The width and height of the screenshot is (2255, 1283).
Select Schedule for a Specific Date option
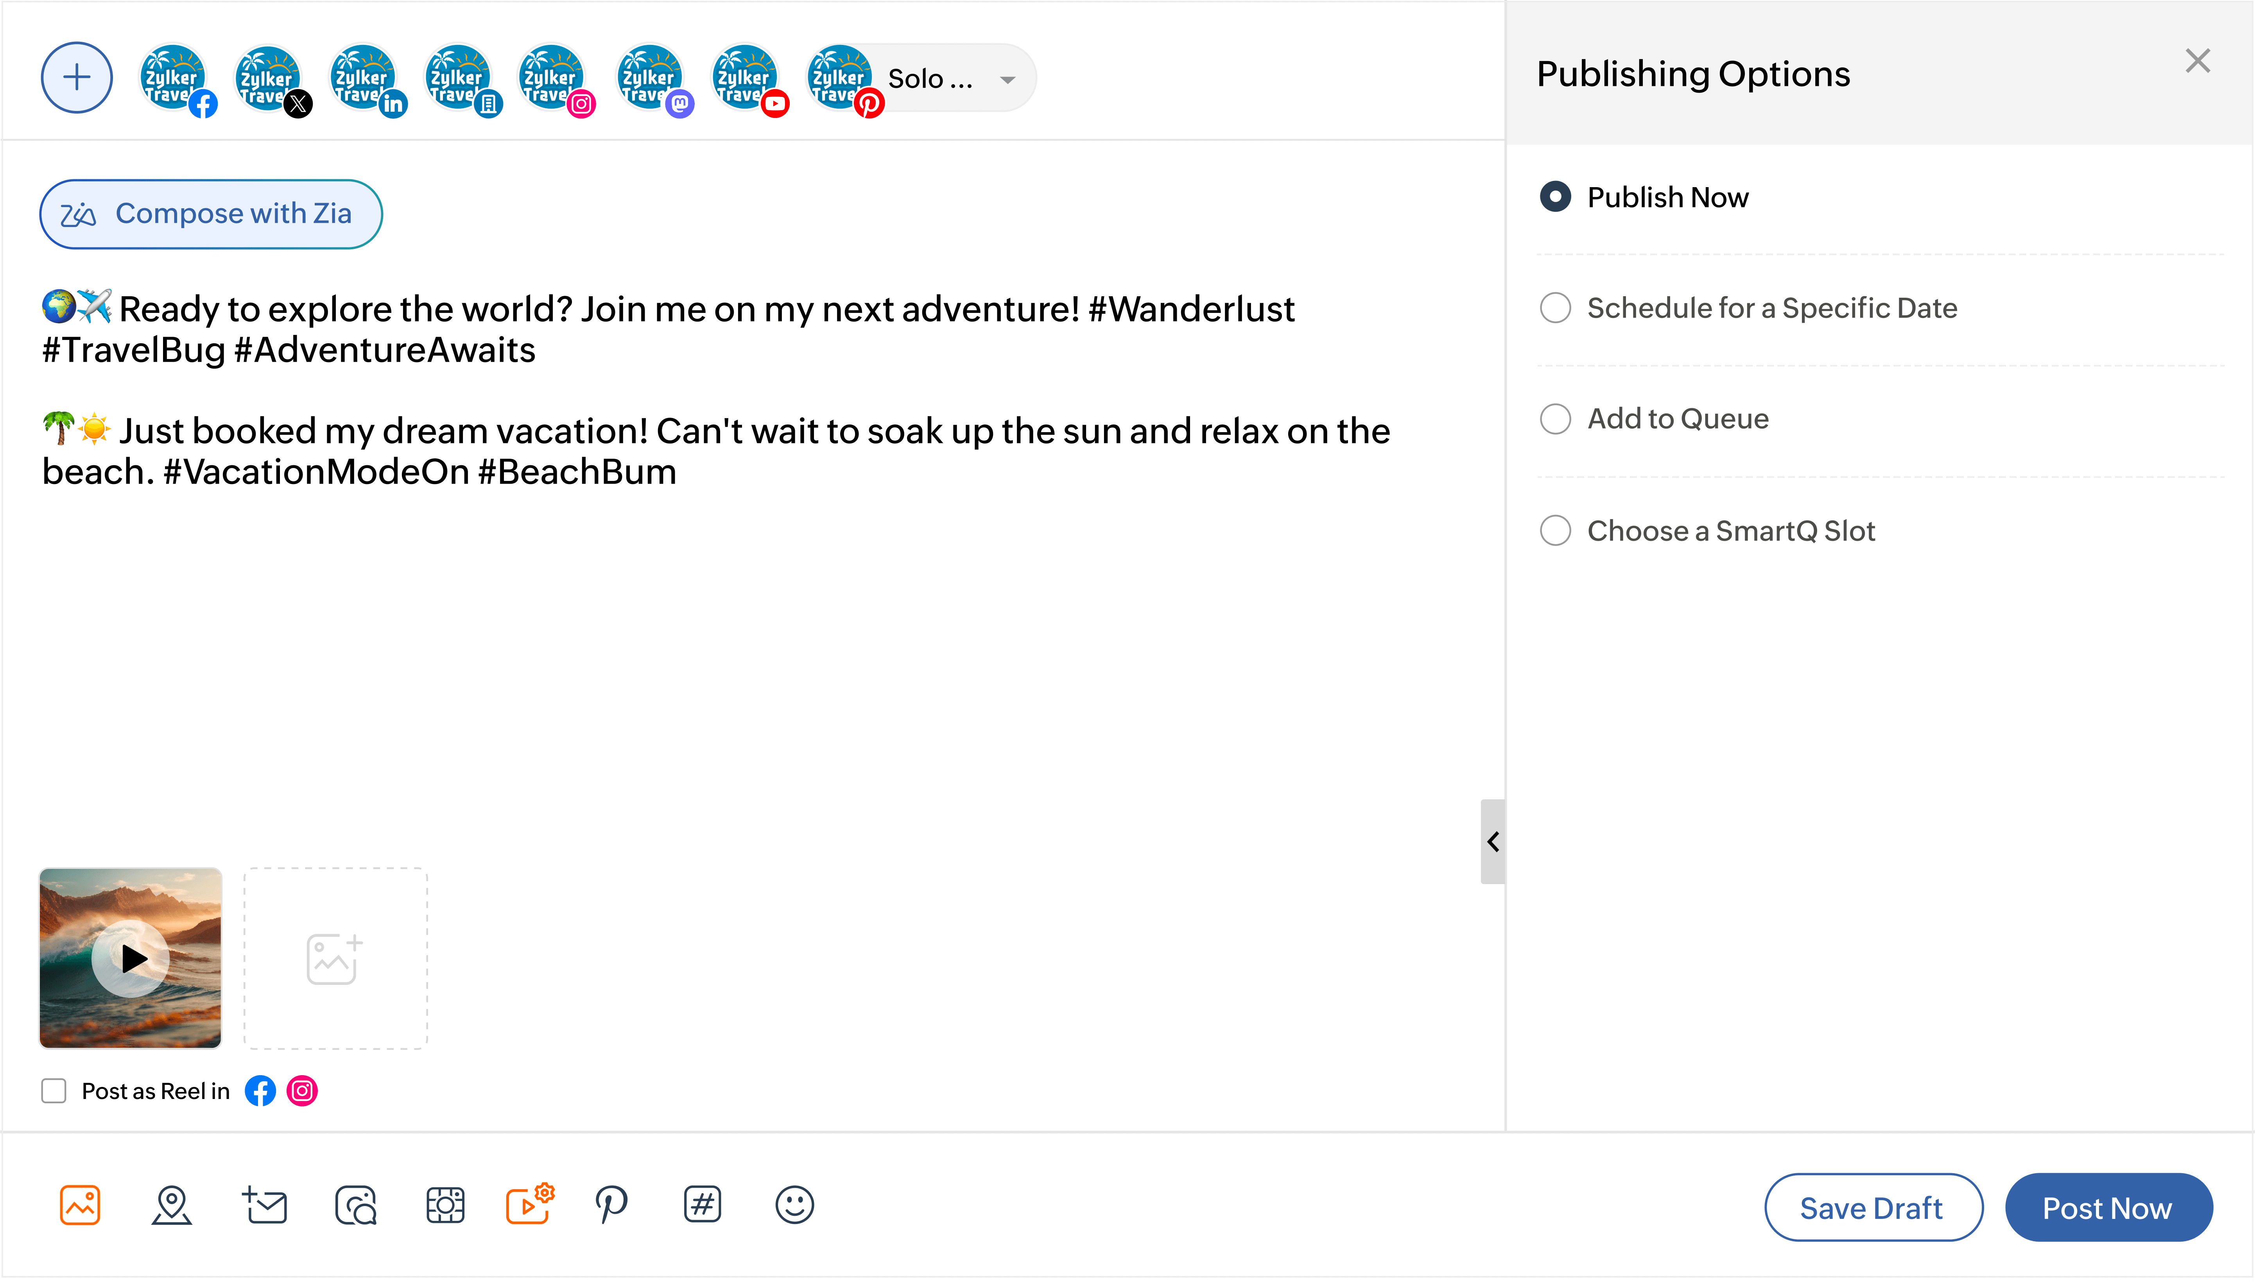[x=1555, y=308]
